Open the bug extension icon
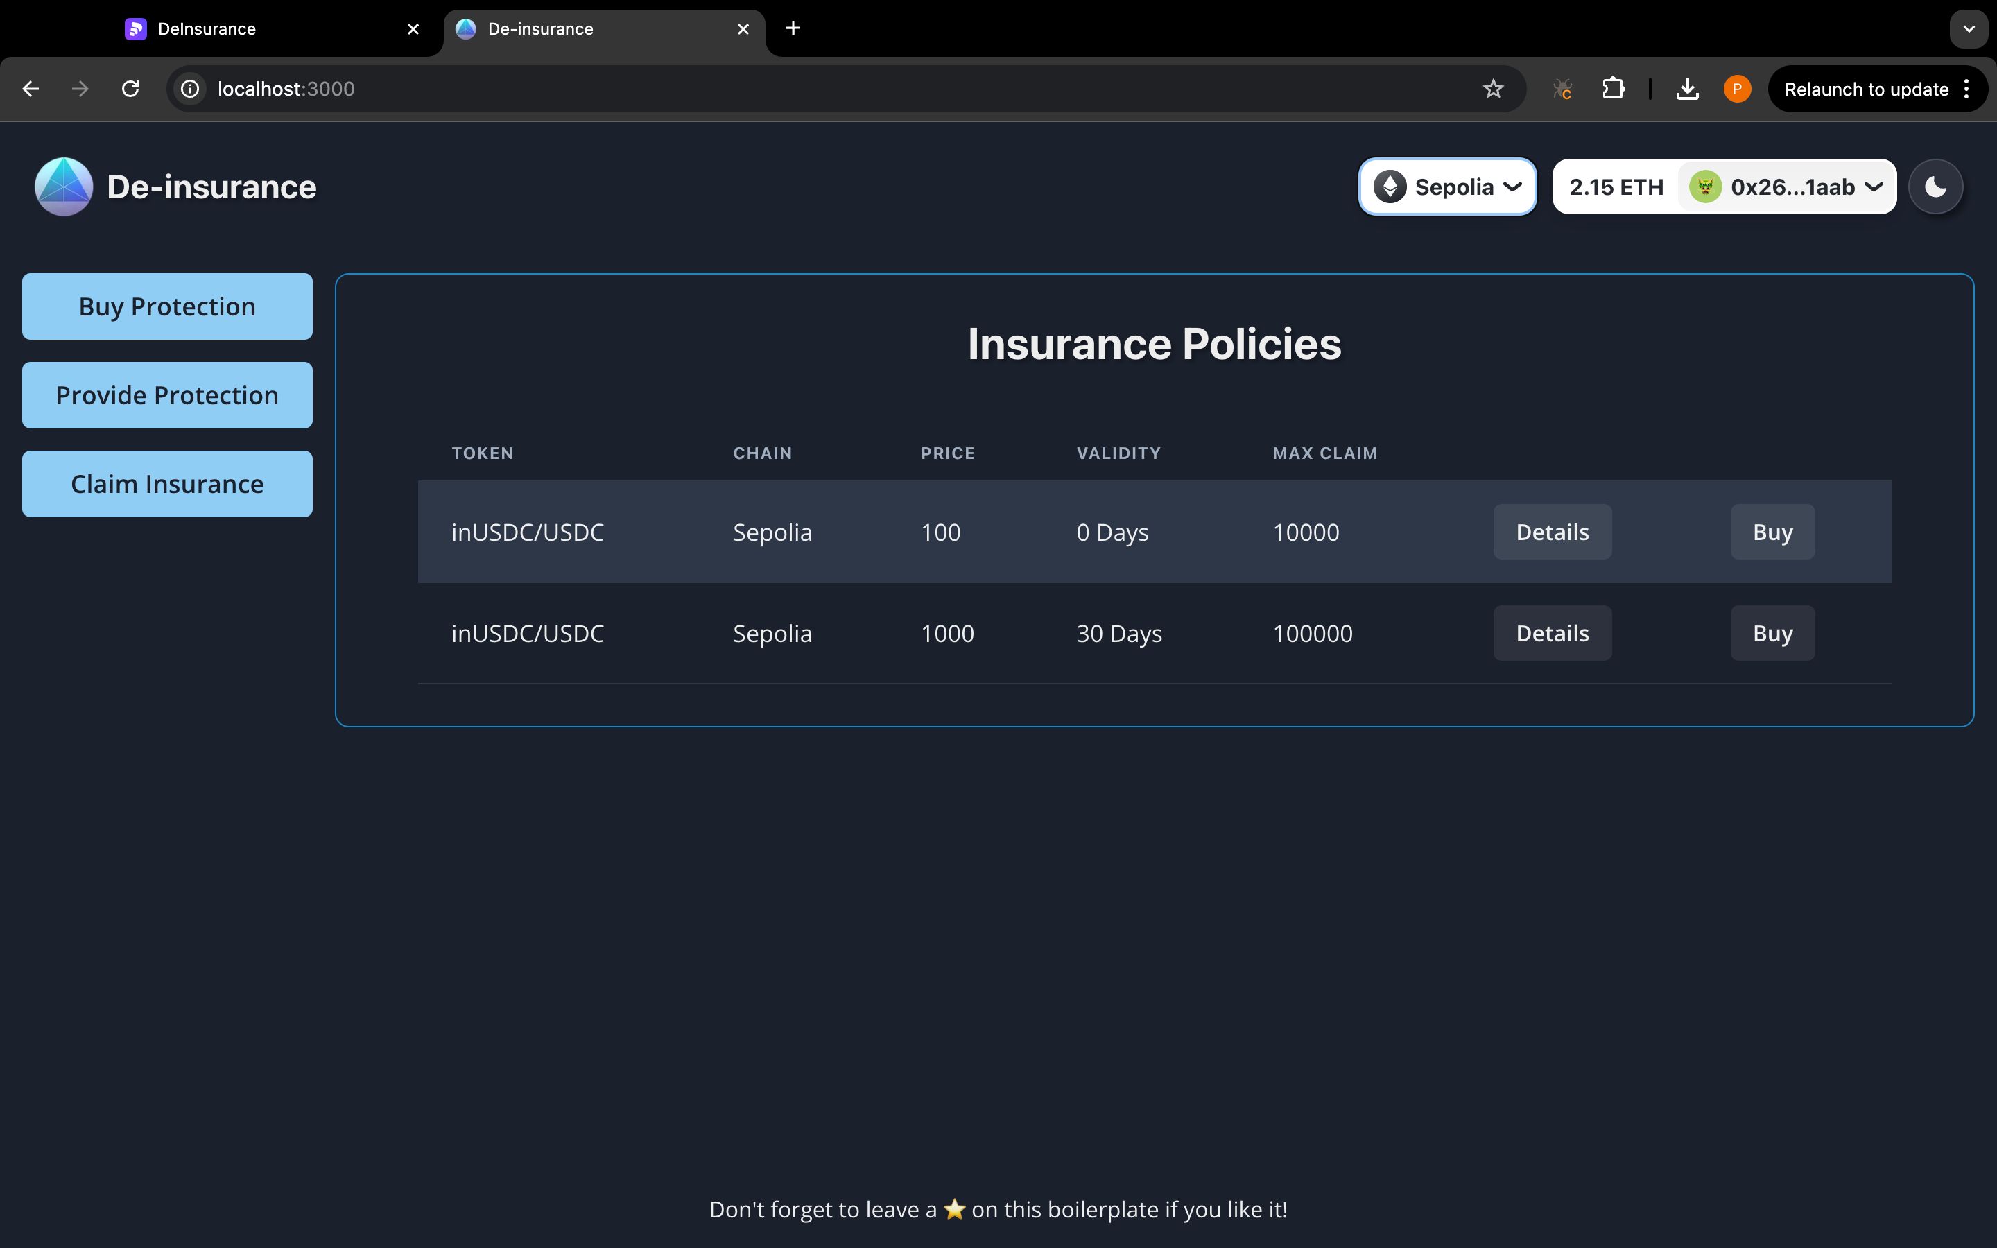The height and width of the screenshot is (1248, 1997). [1562, 89]
